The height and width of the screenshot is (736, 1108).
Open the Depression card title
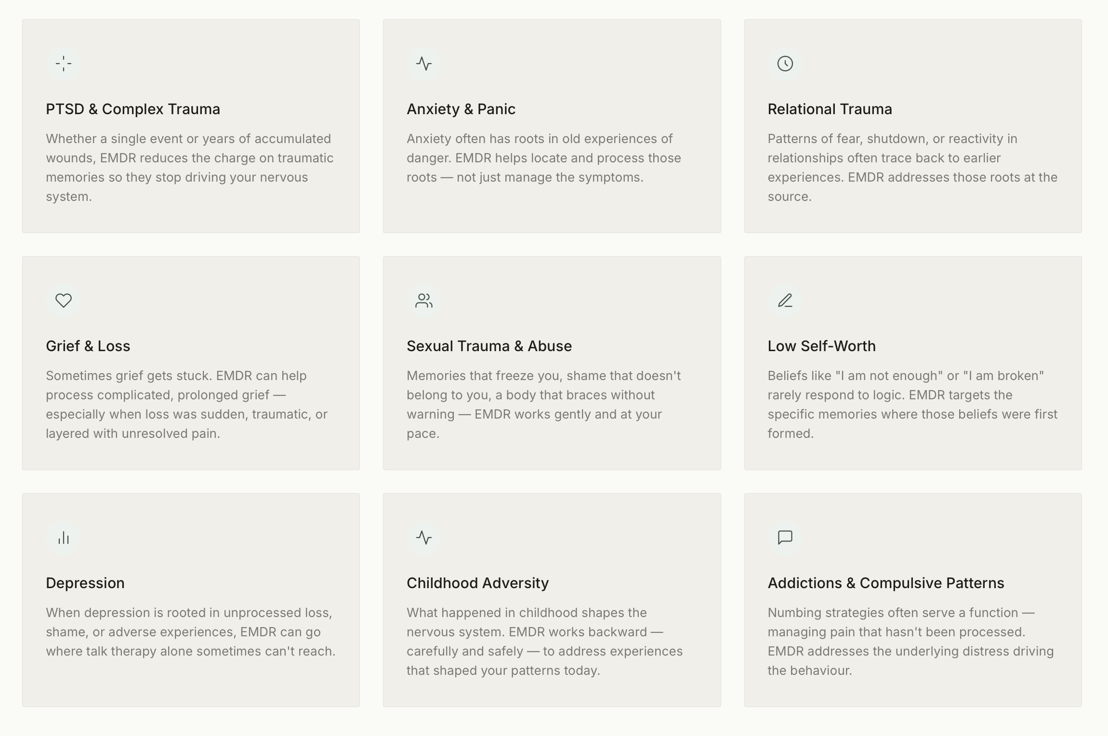[x=85, y=583]
